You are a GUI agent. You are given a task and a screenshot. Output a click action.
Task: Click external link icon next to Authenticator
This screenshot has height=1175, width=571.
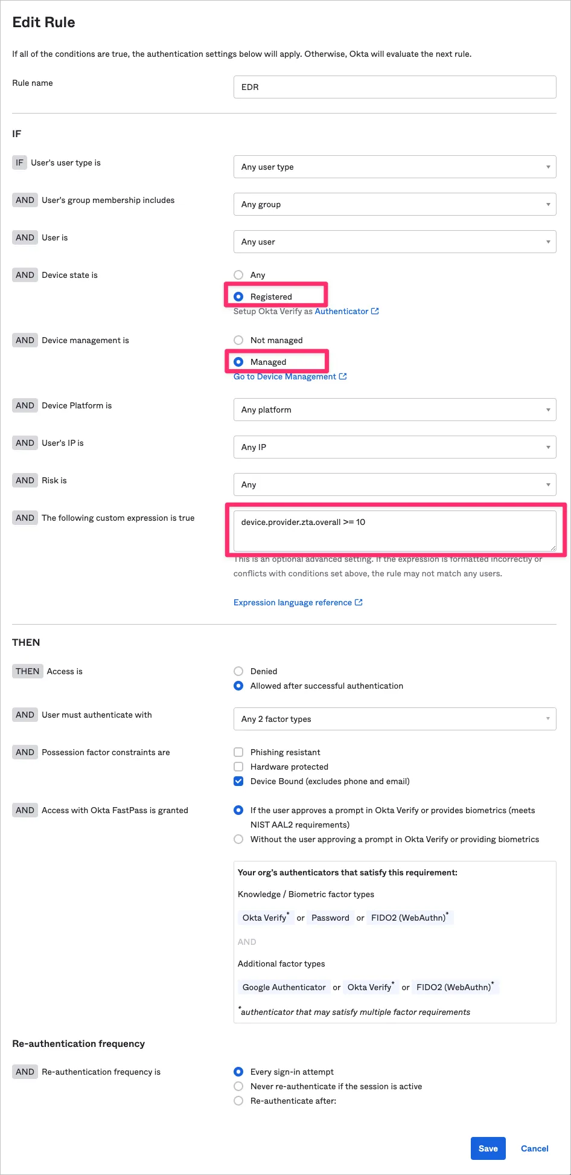[x=375, y=311]
